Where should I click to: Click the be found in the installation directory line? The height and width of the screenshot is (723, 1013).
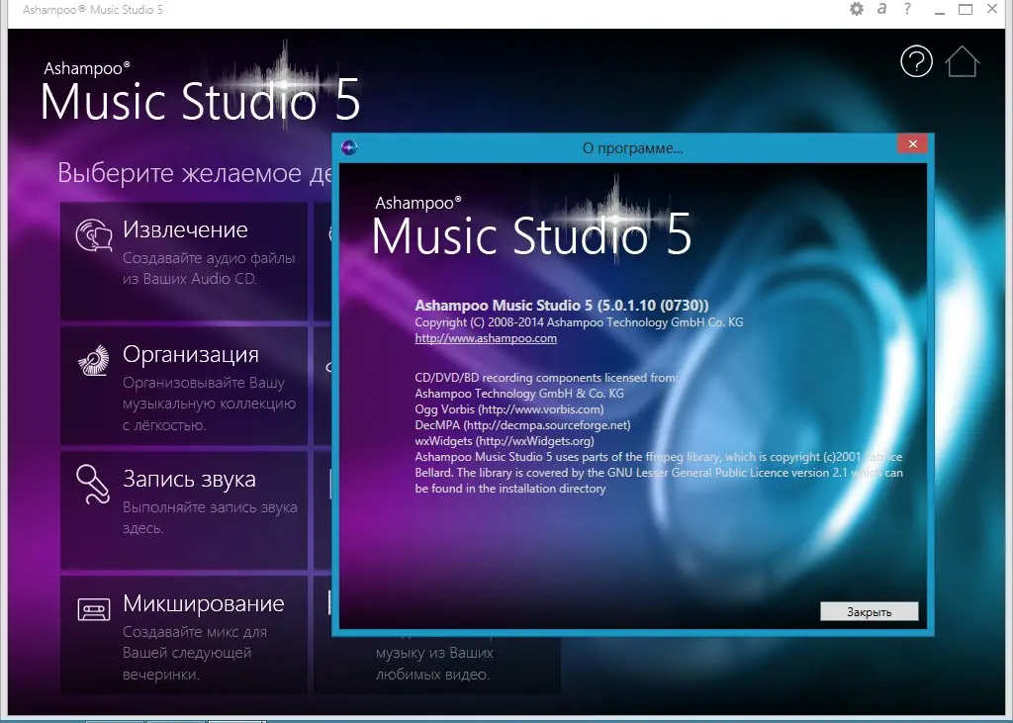click(x=510, y=489)
